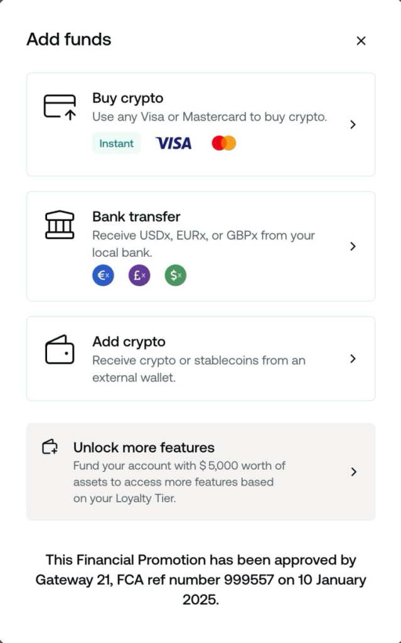Expand Bank transfer via its chevron arrow
The image size is (401, 643).
(353, 246)
